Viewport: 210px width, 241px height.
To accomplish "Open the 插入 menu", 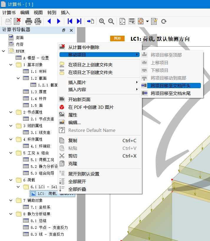I will [65, 13].
